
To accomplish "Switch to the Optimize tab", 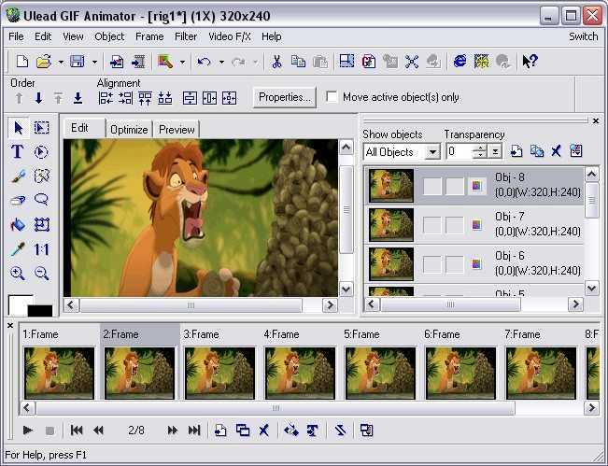I will (x=129, y=130).
